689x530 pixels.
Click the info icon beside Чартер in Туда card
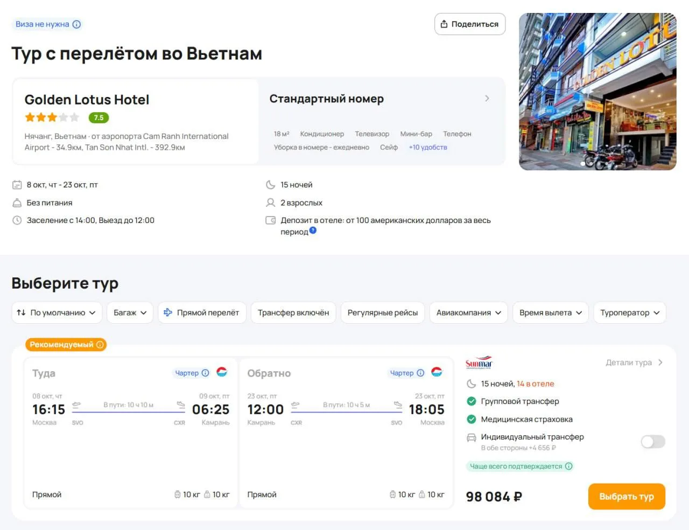pyautogui.click(x=205, y=373)
